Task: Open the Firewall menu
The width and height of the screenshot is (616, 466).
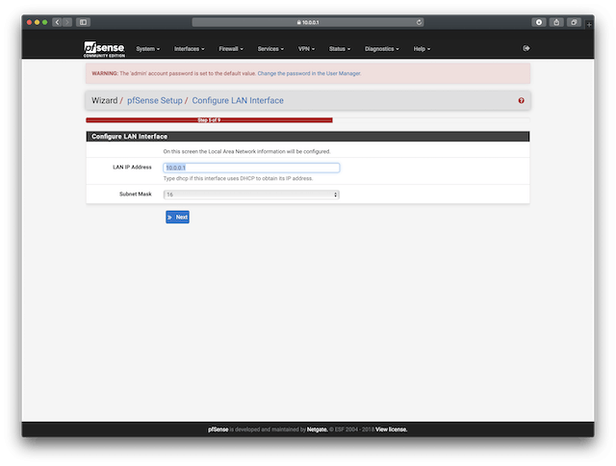Action: click(x=231, y=49)
